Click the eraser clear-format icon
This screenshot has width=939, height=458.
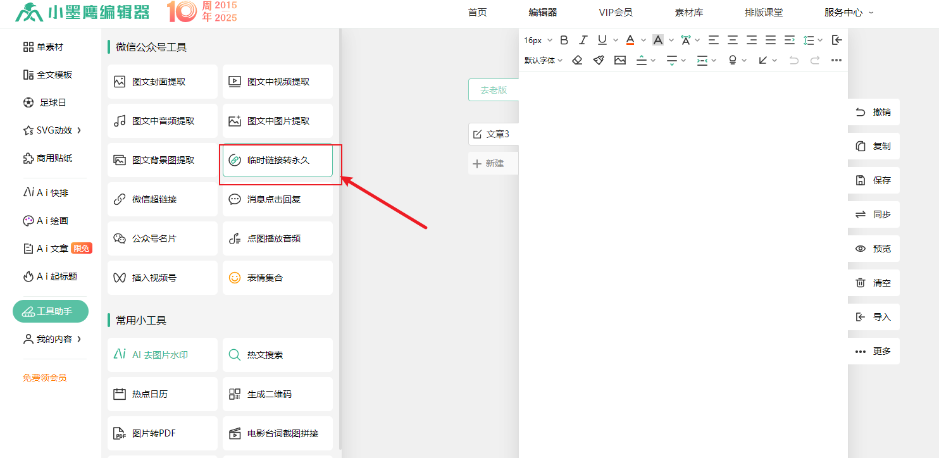coord(577,60)
